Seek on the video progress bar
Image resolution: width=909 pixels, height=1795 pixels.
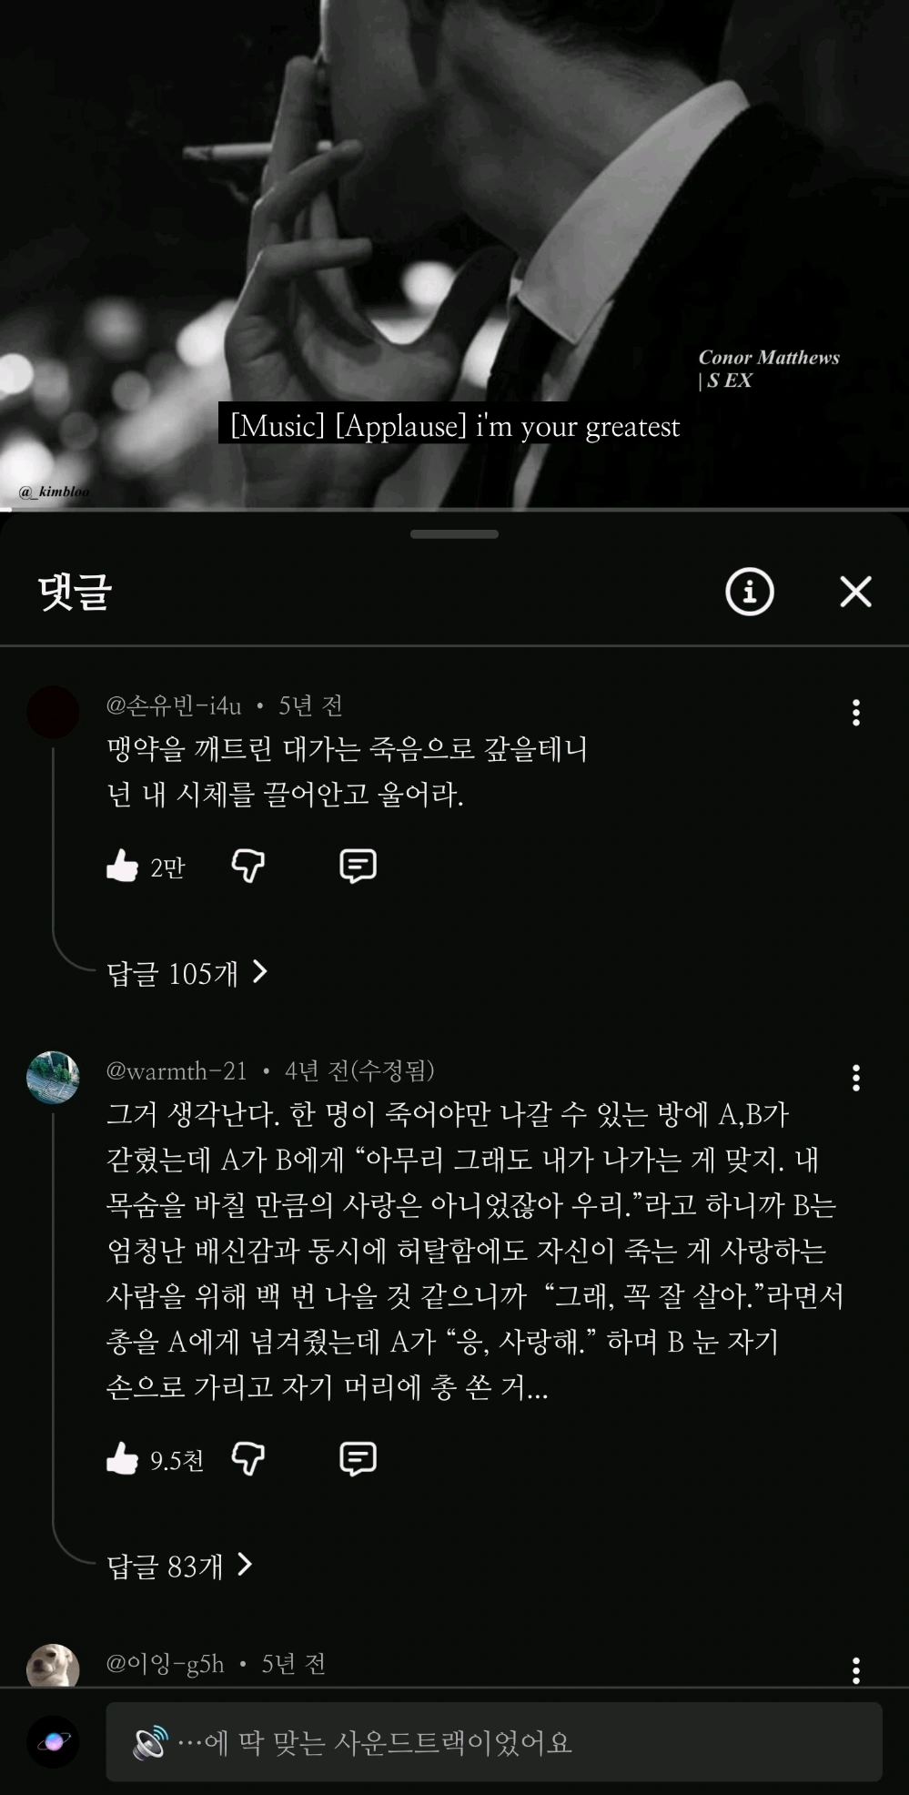[x=454, y=509]
